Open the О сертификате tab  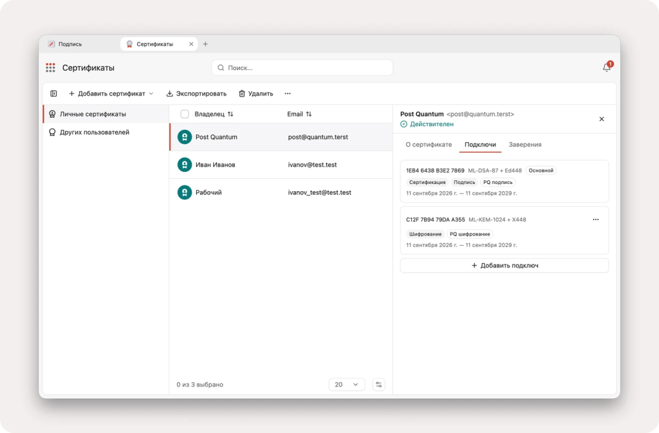click(x=428, y=145)
